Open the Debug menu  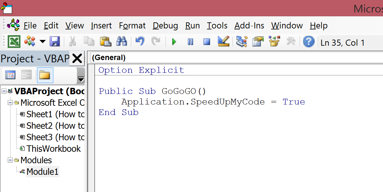tap(165, 26)
